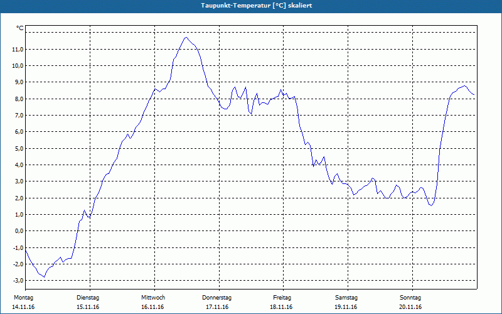Click the °C unit label
502x314 pixels.
tap(20, 28)
